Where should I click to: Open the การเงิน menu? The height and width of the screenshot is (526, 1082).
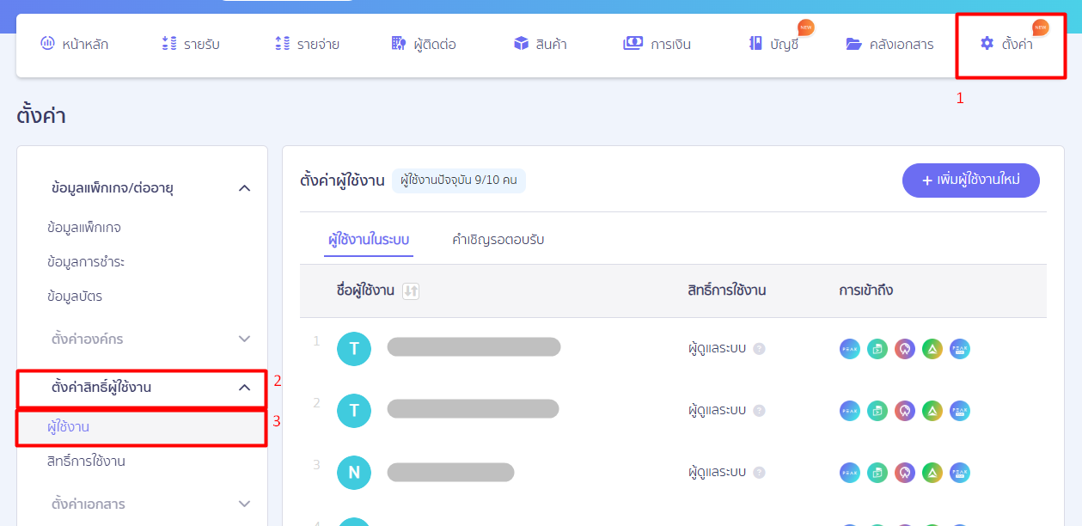click(657, 44)
